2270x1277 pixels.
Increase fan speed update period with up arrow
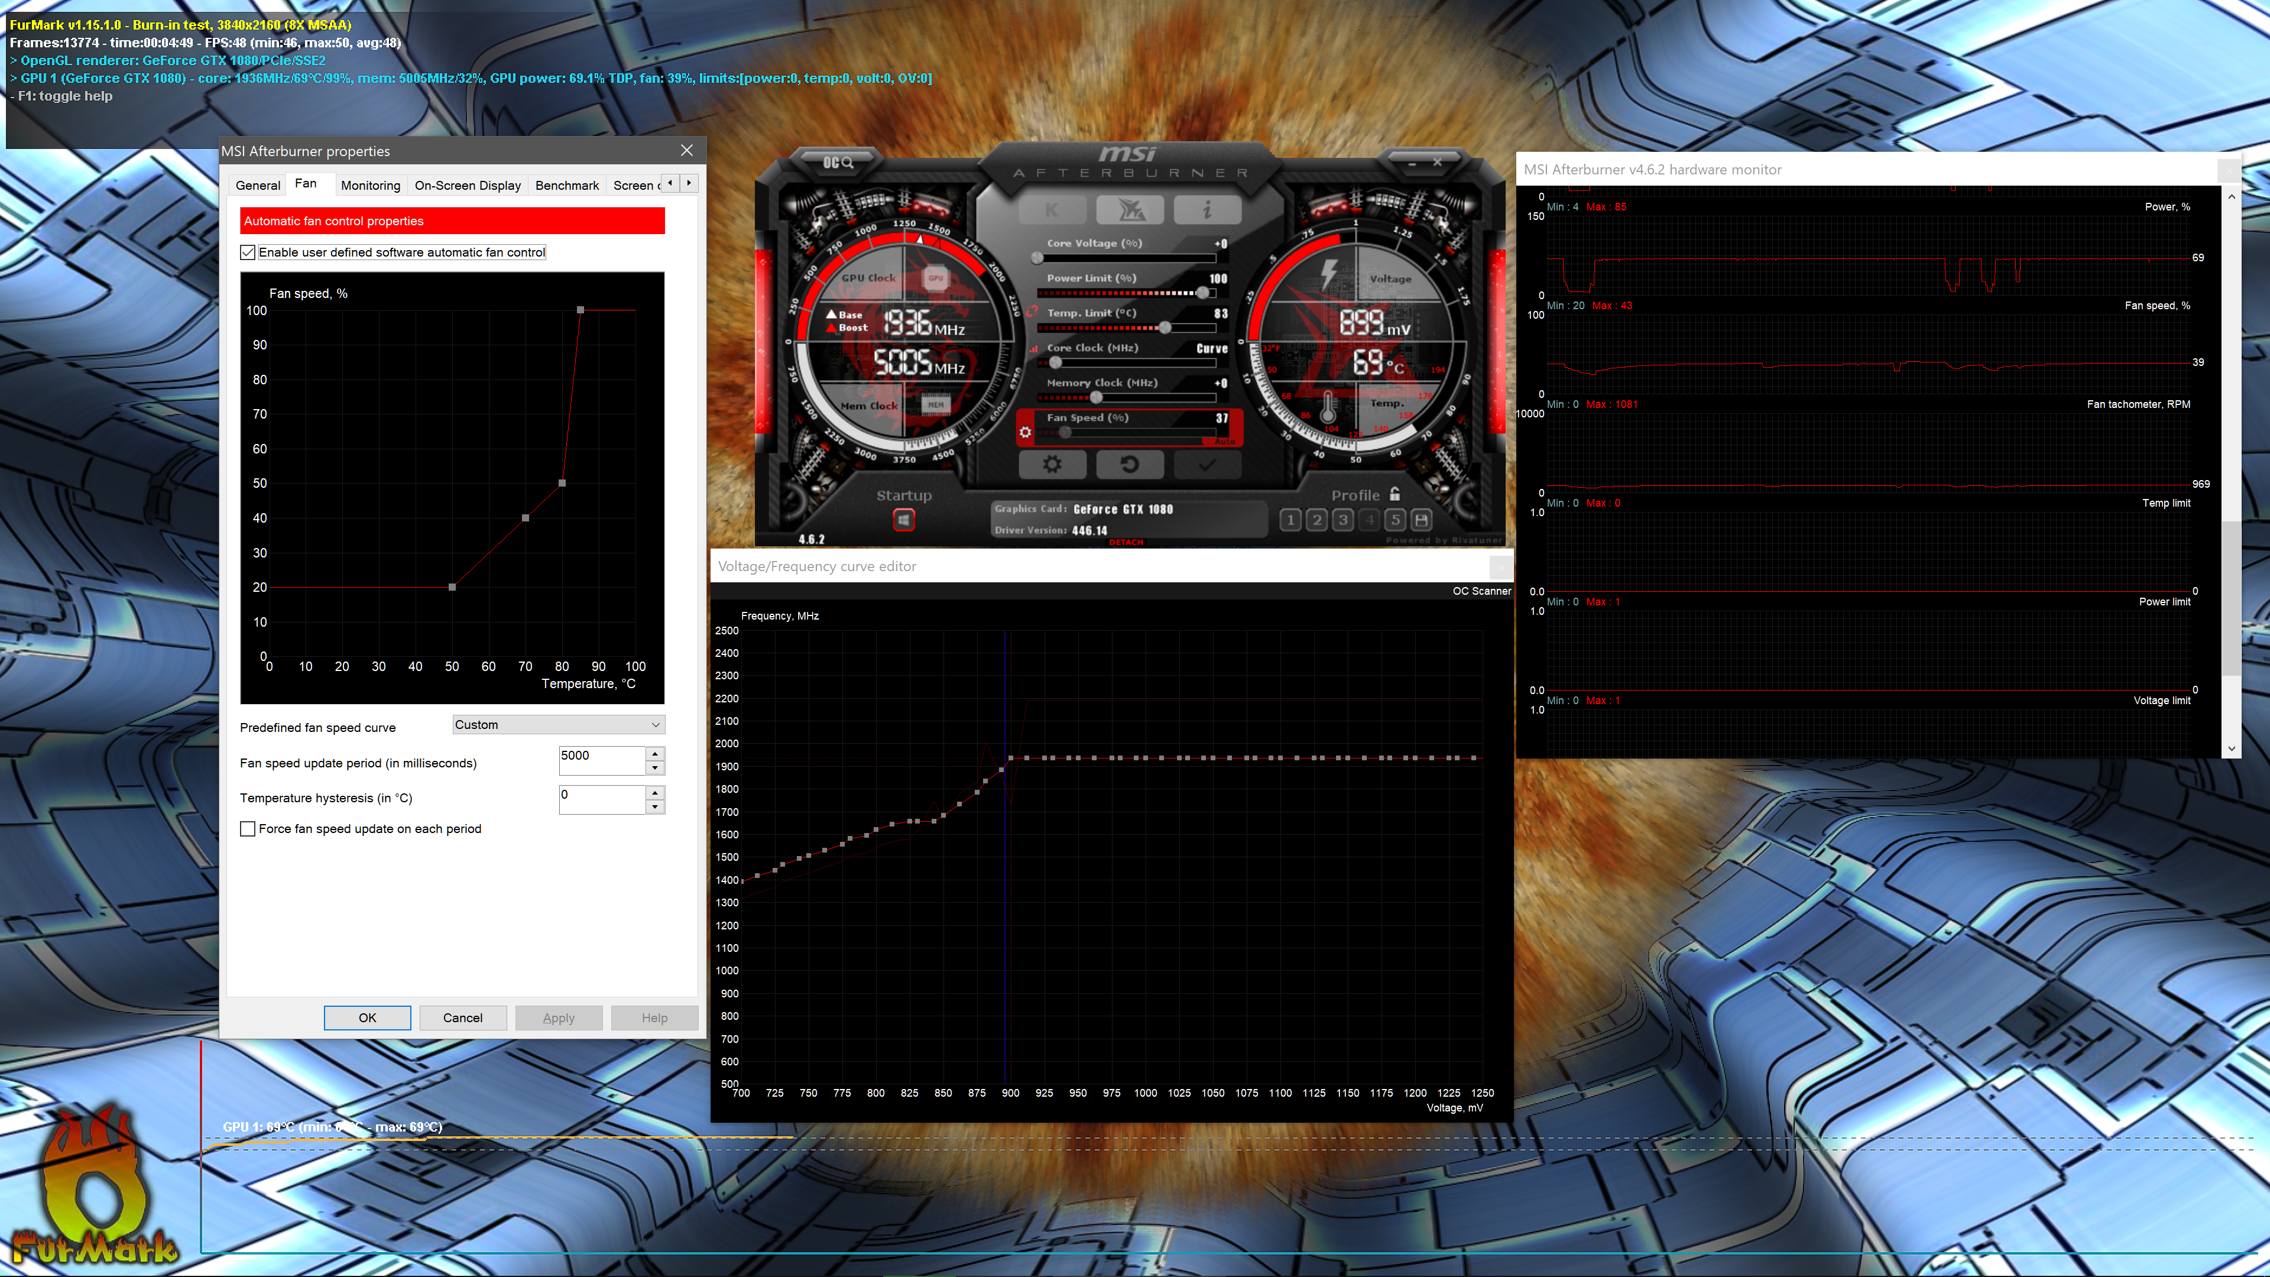(655, 754)
